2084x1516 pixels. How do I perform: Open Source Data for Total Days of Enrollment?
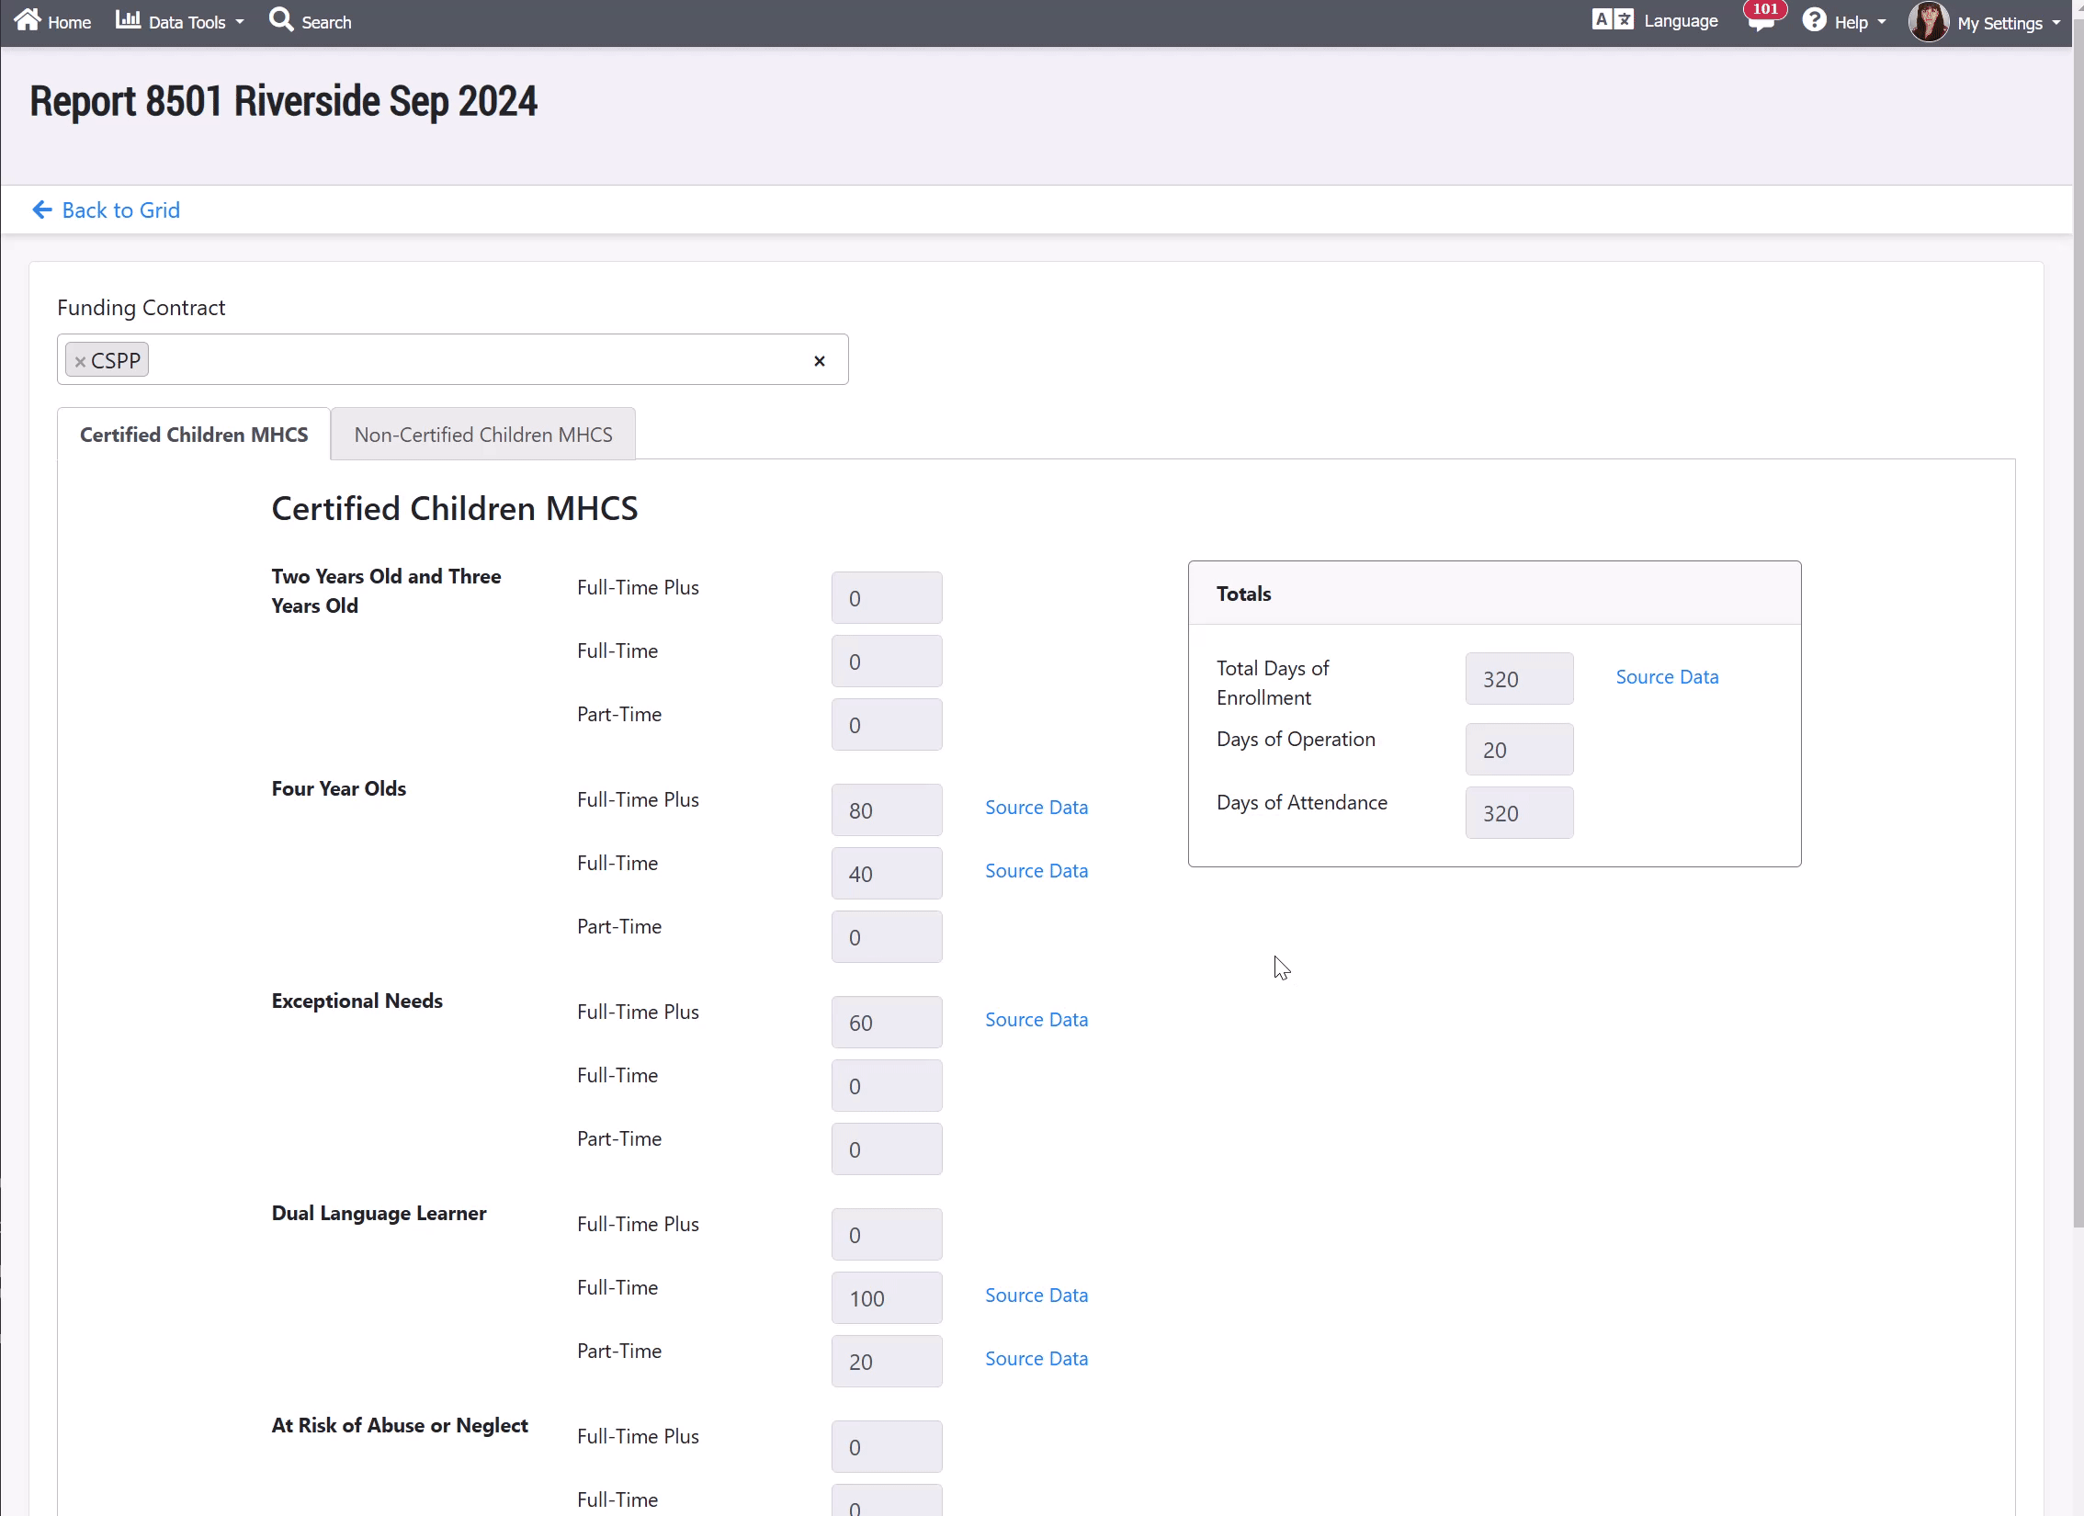[1667, 677]
